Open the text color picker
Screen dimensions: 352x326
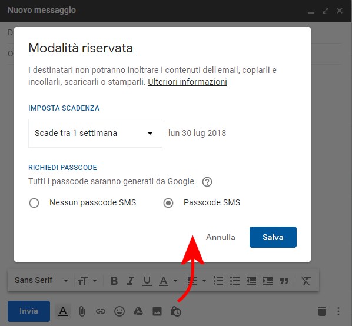tap(168, 281)
